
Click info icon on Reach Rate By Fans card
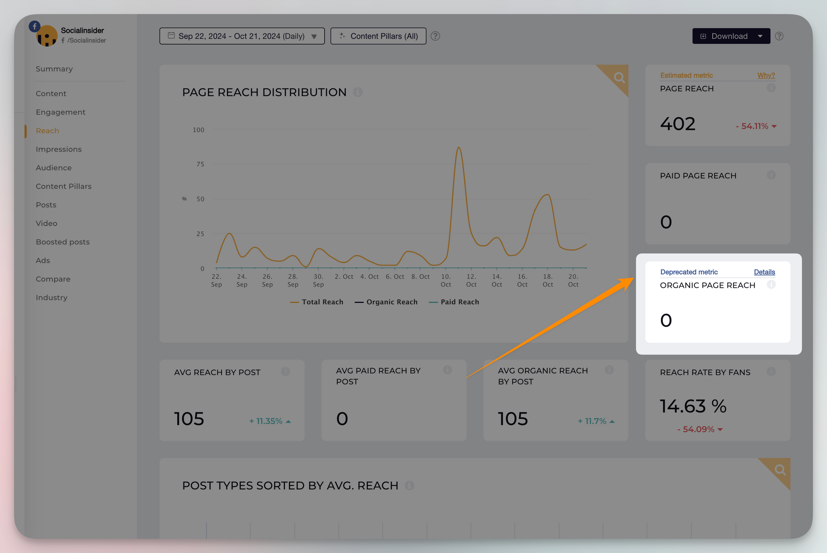pyautogui.click(x=771, y=372)
